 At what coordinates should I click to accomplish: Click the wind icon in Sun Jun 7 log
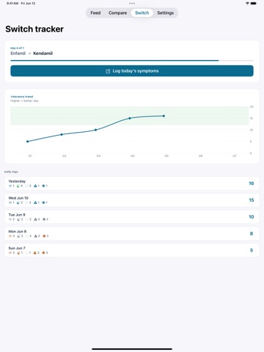point(10,253)
